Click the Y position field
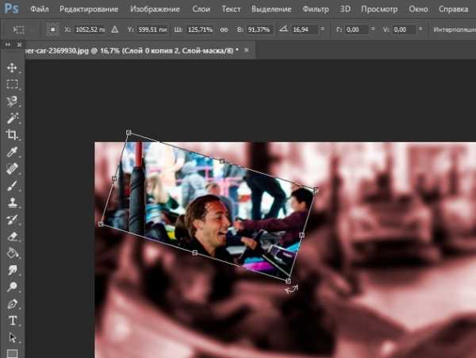This screenshot has width=476, height=358. [152, 29]
